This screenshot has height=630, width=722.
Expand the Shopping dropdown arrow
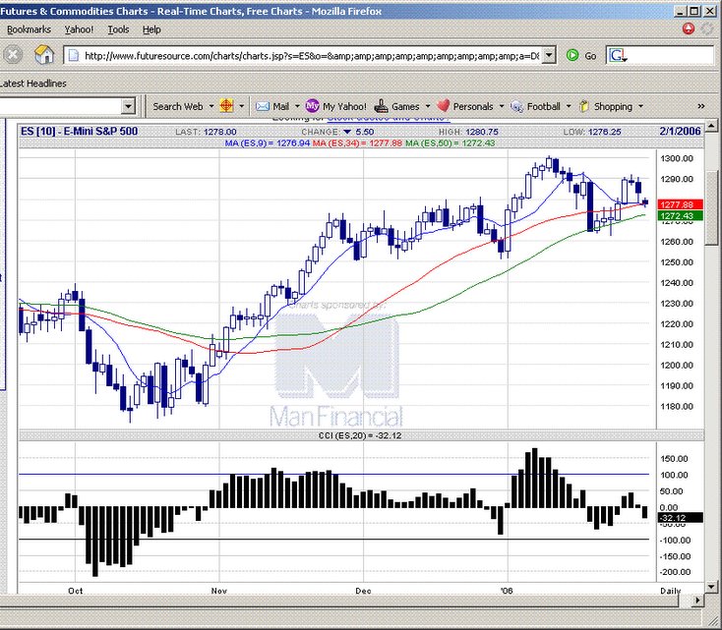coord(640,106)
